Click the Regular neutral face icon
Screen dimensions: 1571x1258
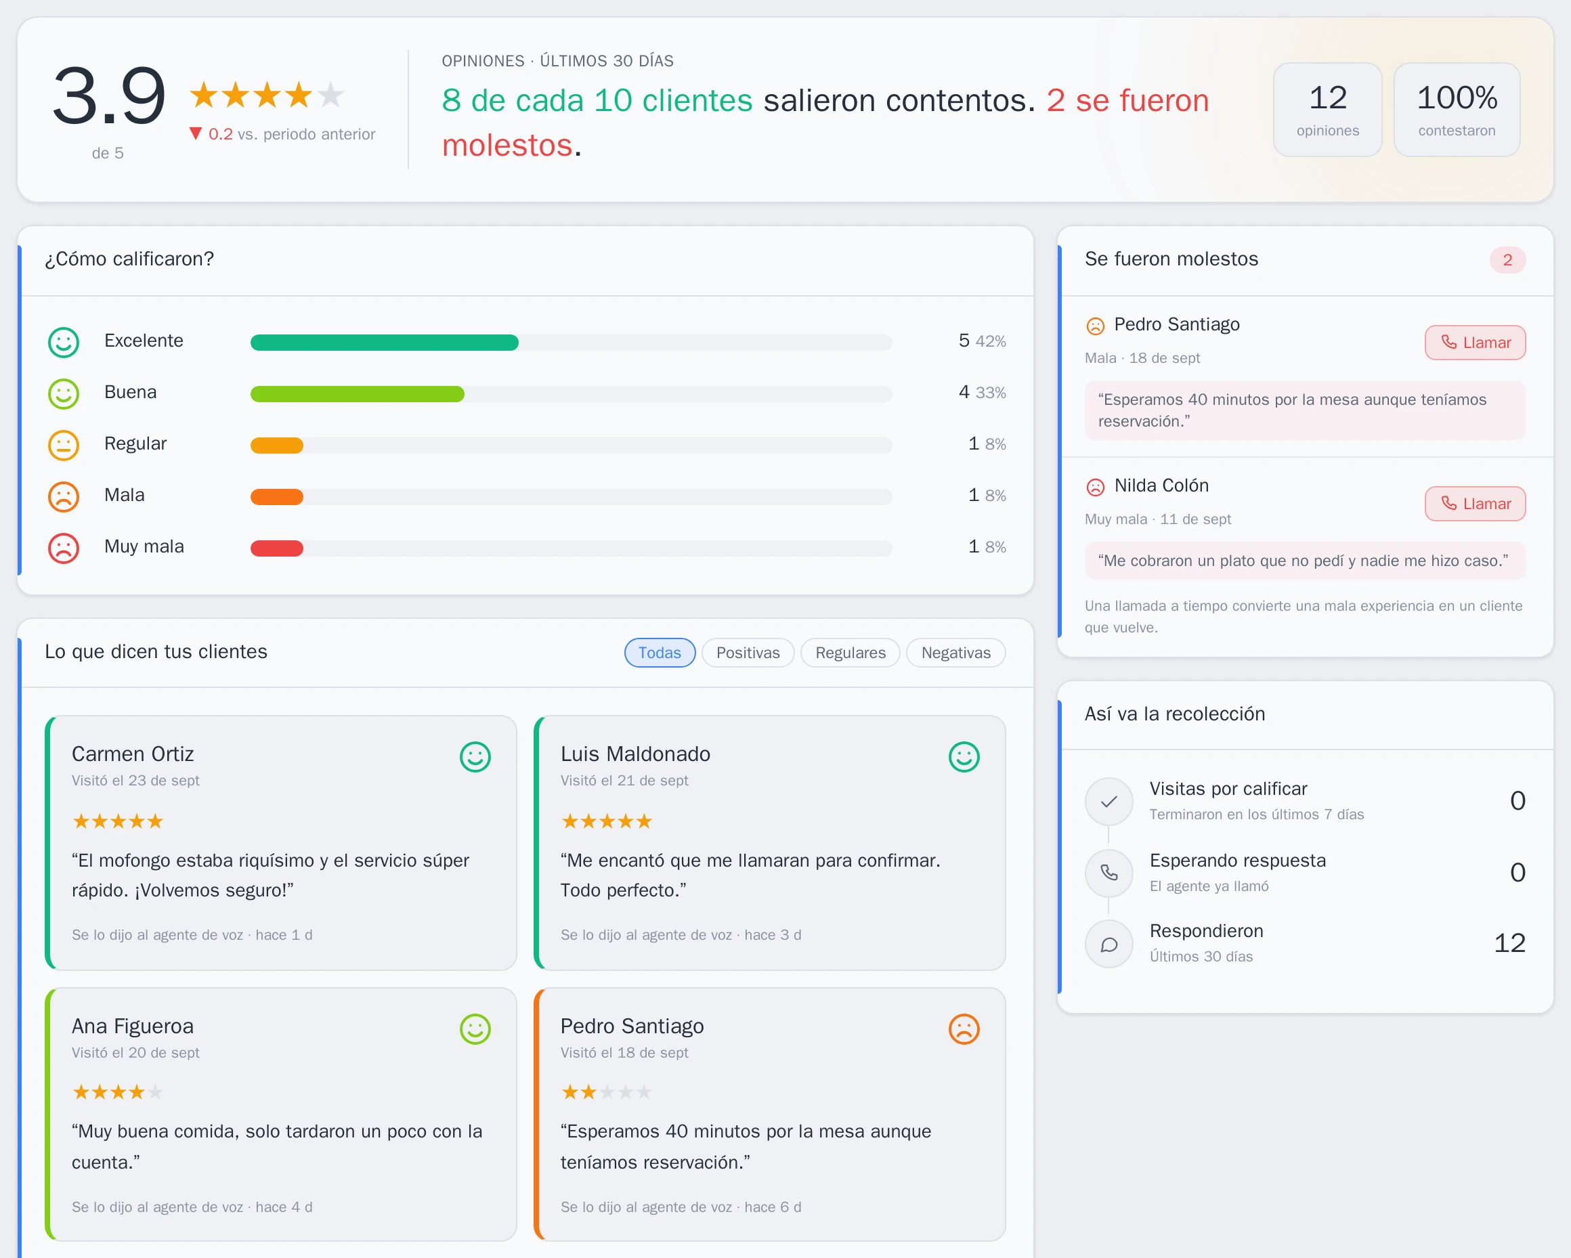(64, 445)
